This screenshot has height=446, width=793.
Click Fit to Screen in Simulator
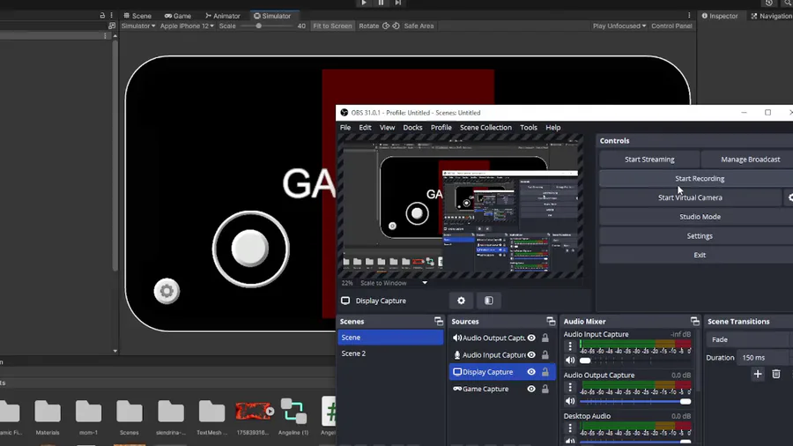pos(332,26)
